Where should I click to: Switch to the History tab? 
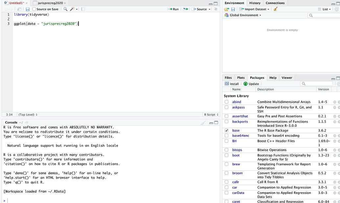coord(255,3)
